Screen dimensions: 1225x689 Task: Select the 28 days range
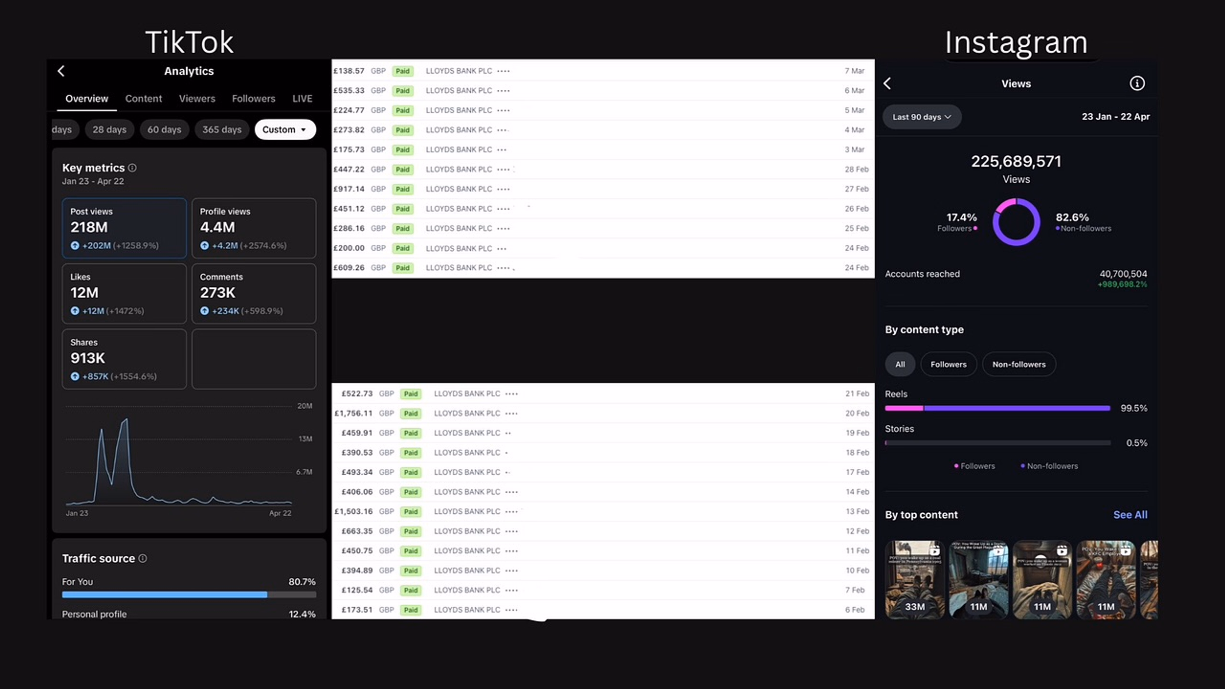pyautogui.click(x=109, y=130)
